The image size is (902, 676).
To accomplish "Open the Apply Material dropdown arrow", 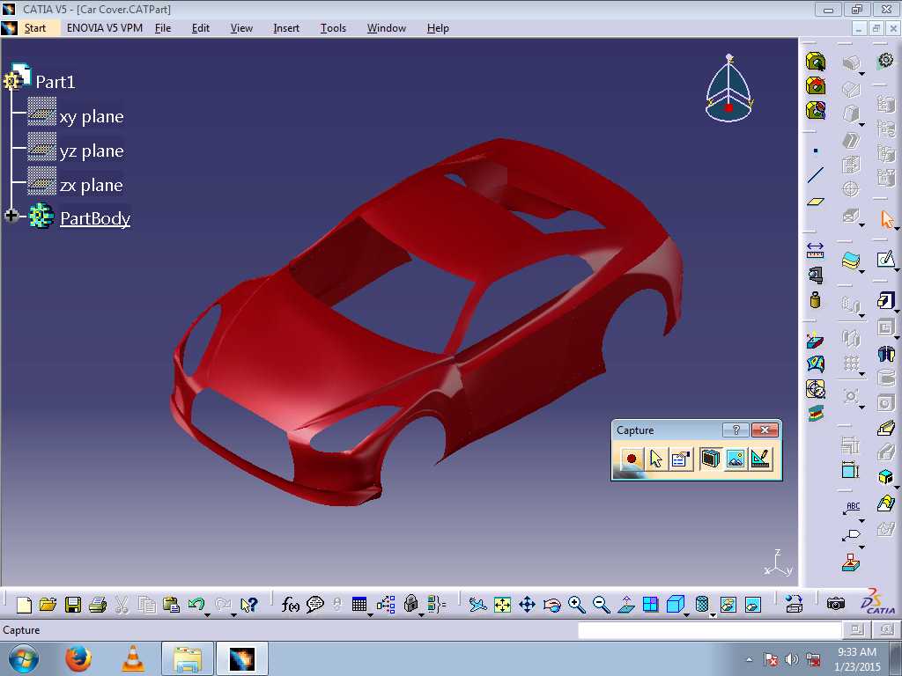I will click(861, 271).
